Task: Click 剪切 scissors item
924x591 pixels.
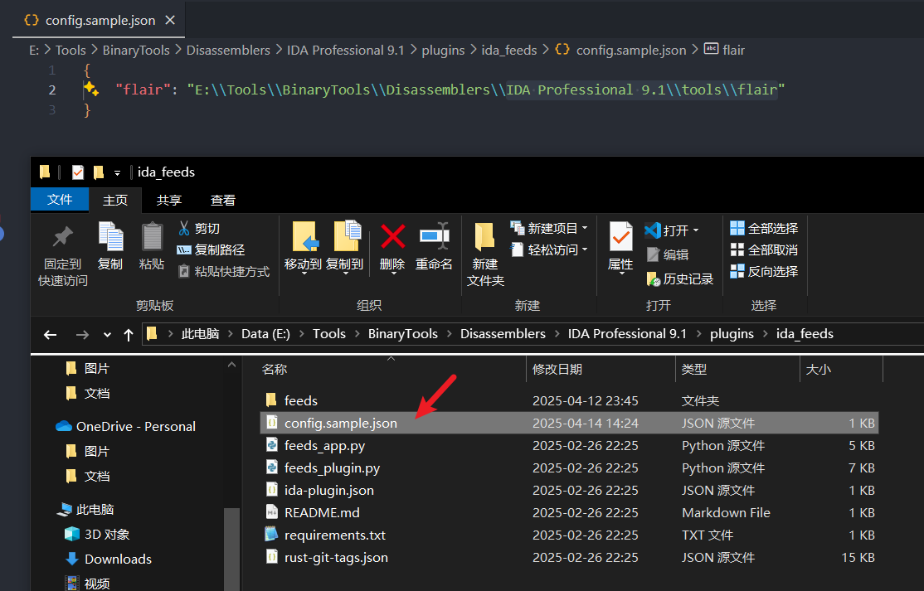Action: point(198,229)
